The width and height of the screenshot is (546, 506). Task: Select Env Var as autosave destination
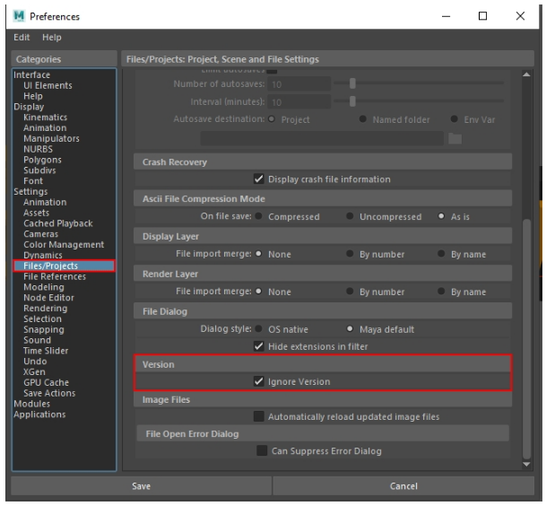coord(454,119)
